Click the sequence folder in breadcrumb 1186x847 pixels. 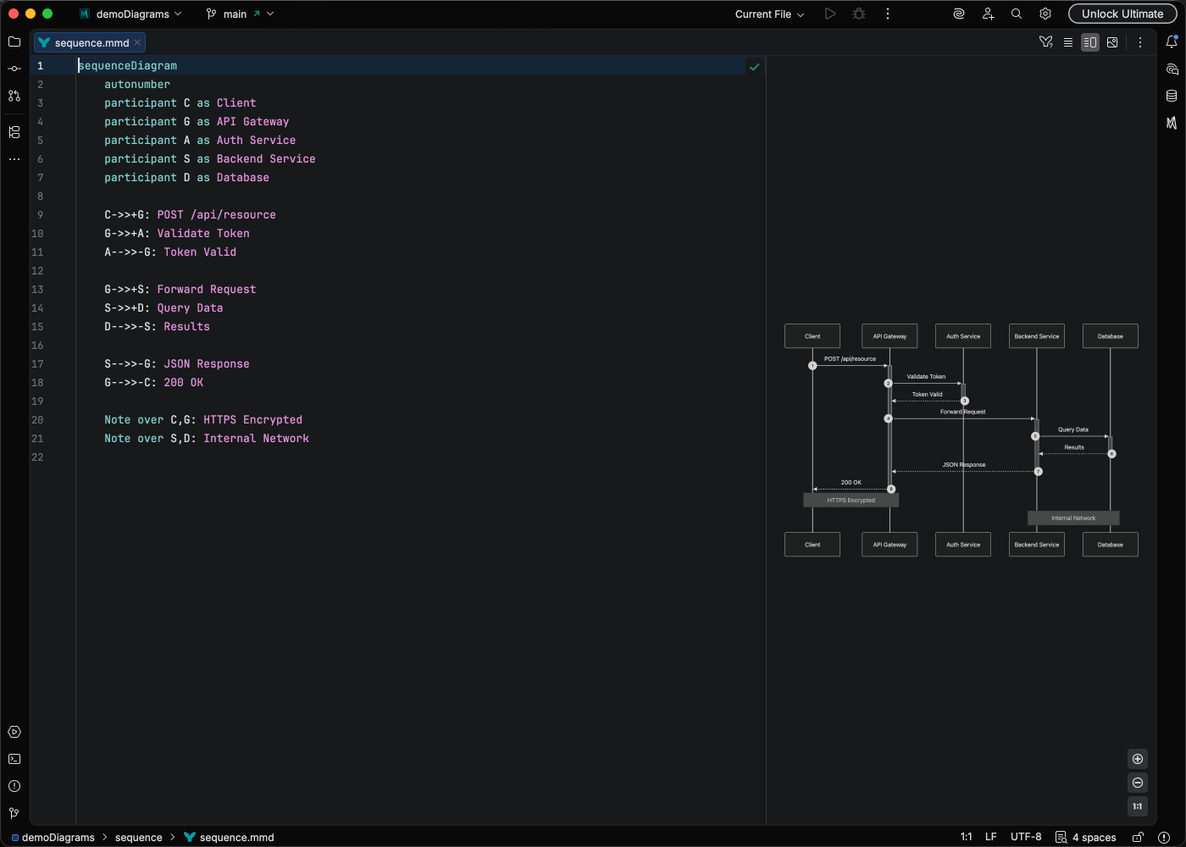tap(138, 837)
